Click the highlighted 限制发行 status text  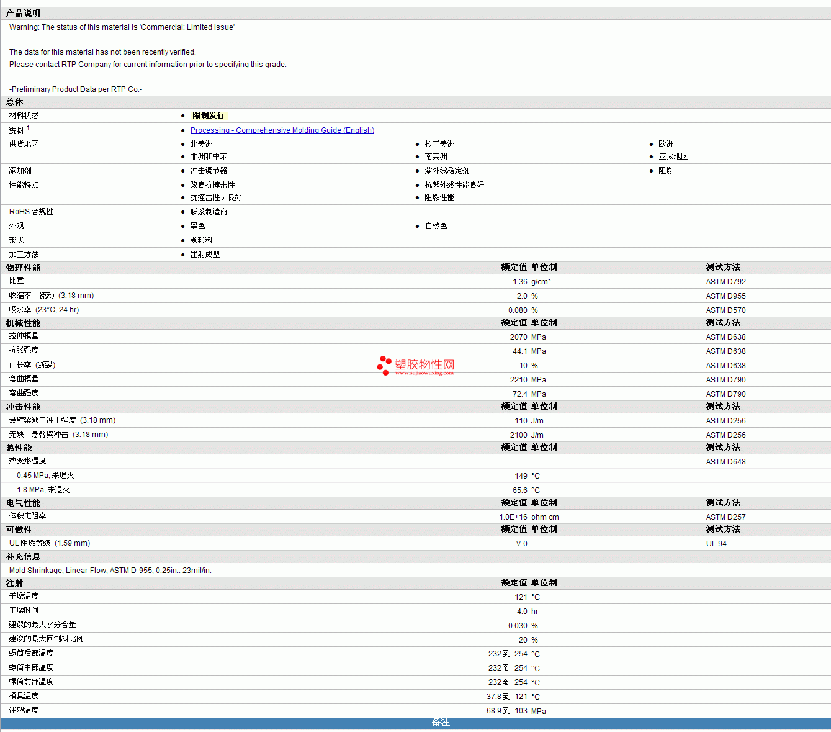pos(209,115)
